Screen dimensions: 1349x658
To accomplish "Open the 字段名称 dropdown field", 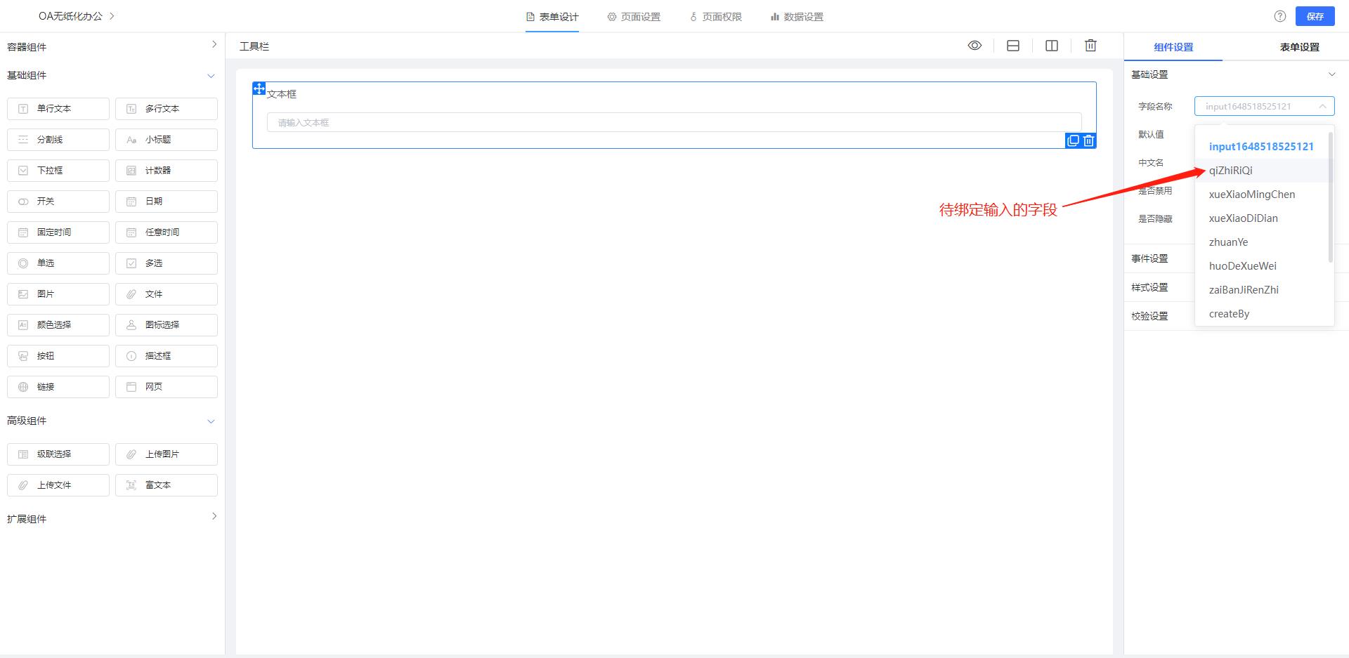I will [1264, 106].
